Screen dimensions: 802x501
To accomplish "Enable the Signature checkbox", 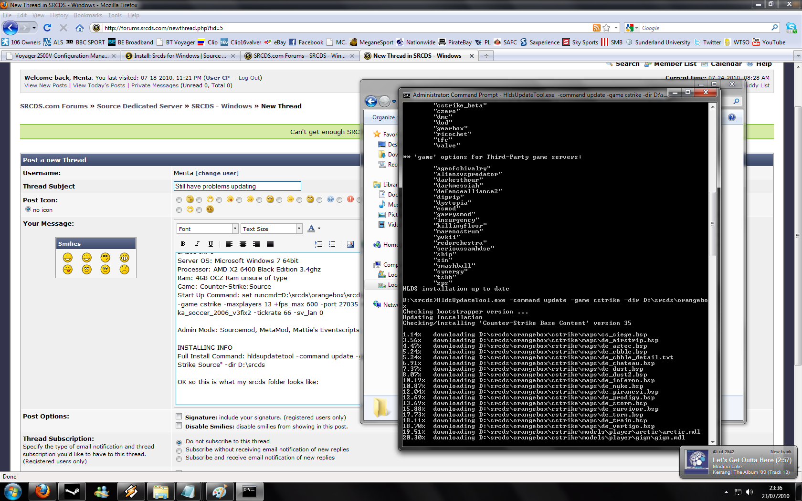I will coord(179,417).
